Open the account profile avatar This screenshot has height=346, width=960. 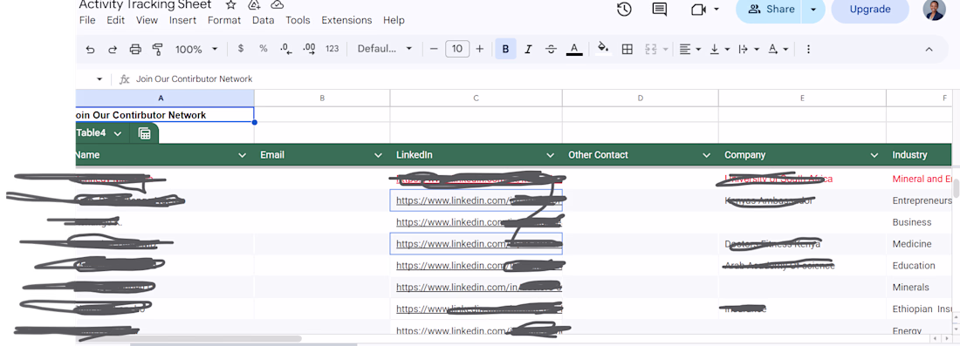[935, 10]
